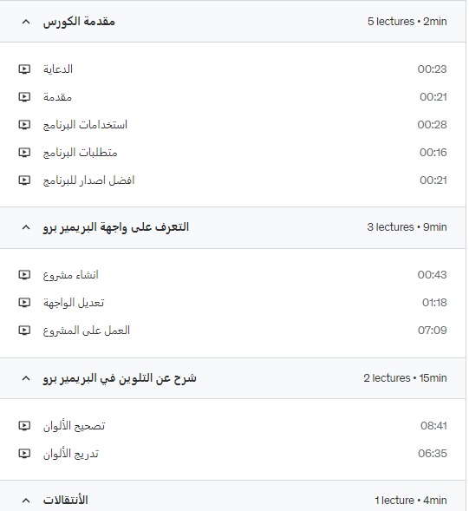Select the انشاء مشروع lecture row
The image size is (469, 511).
tap(233, 275)
